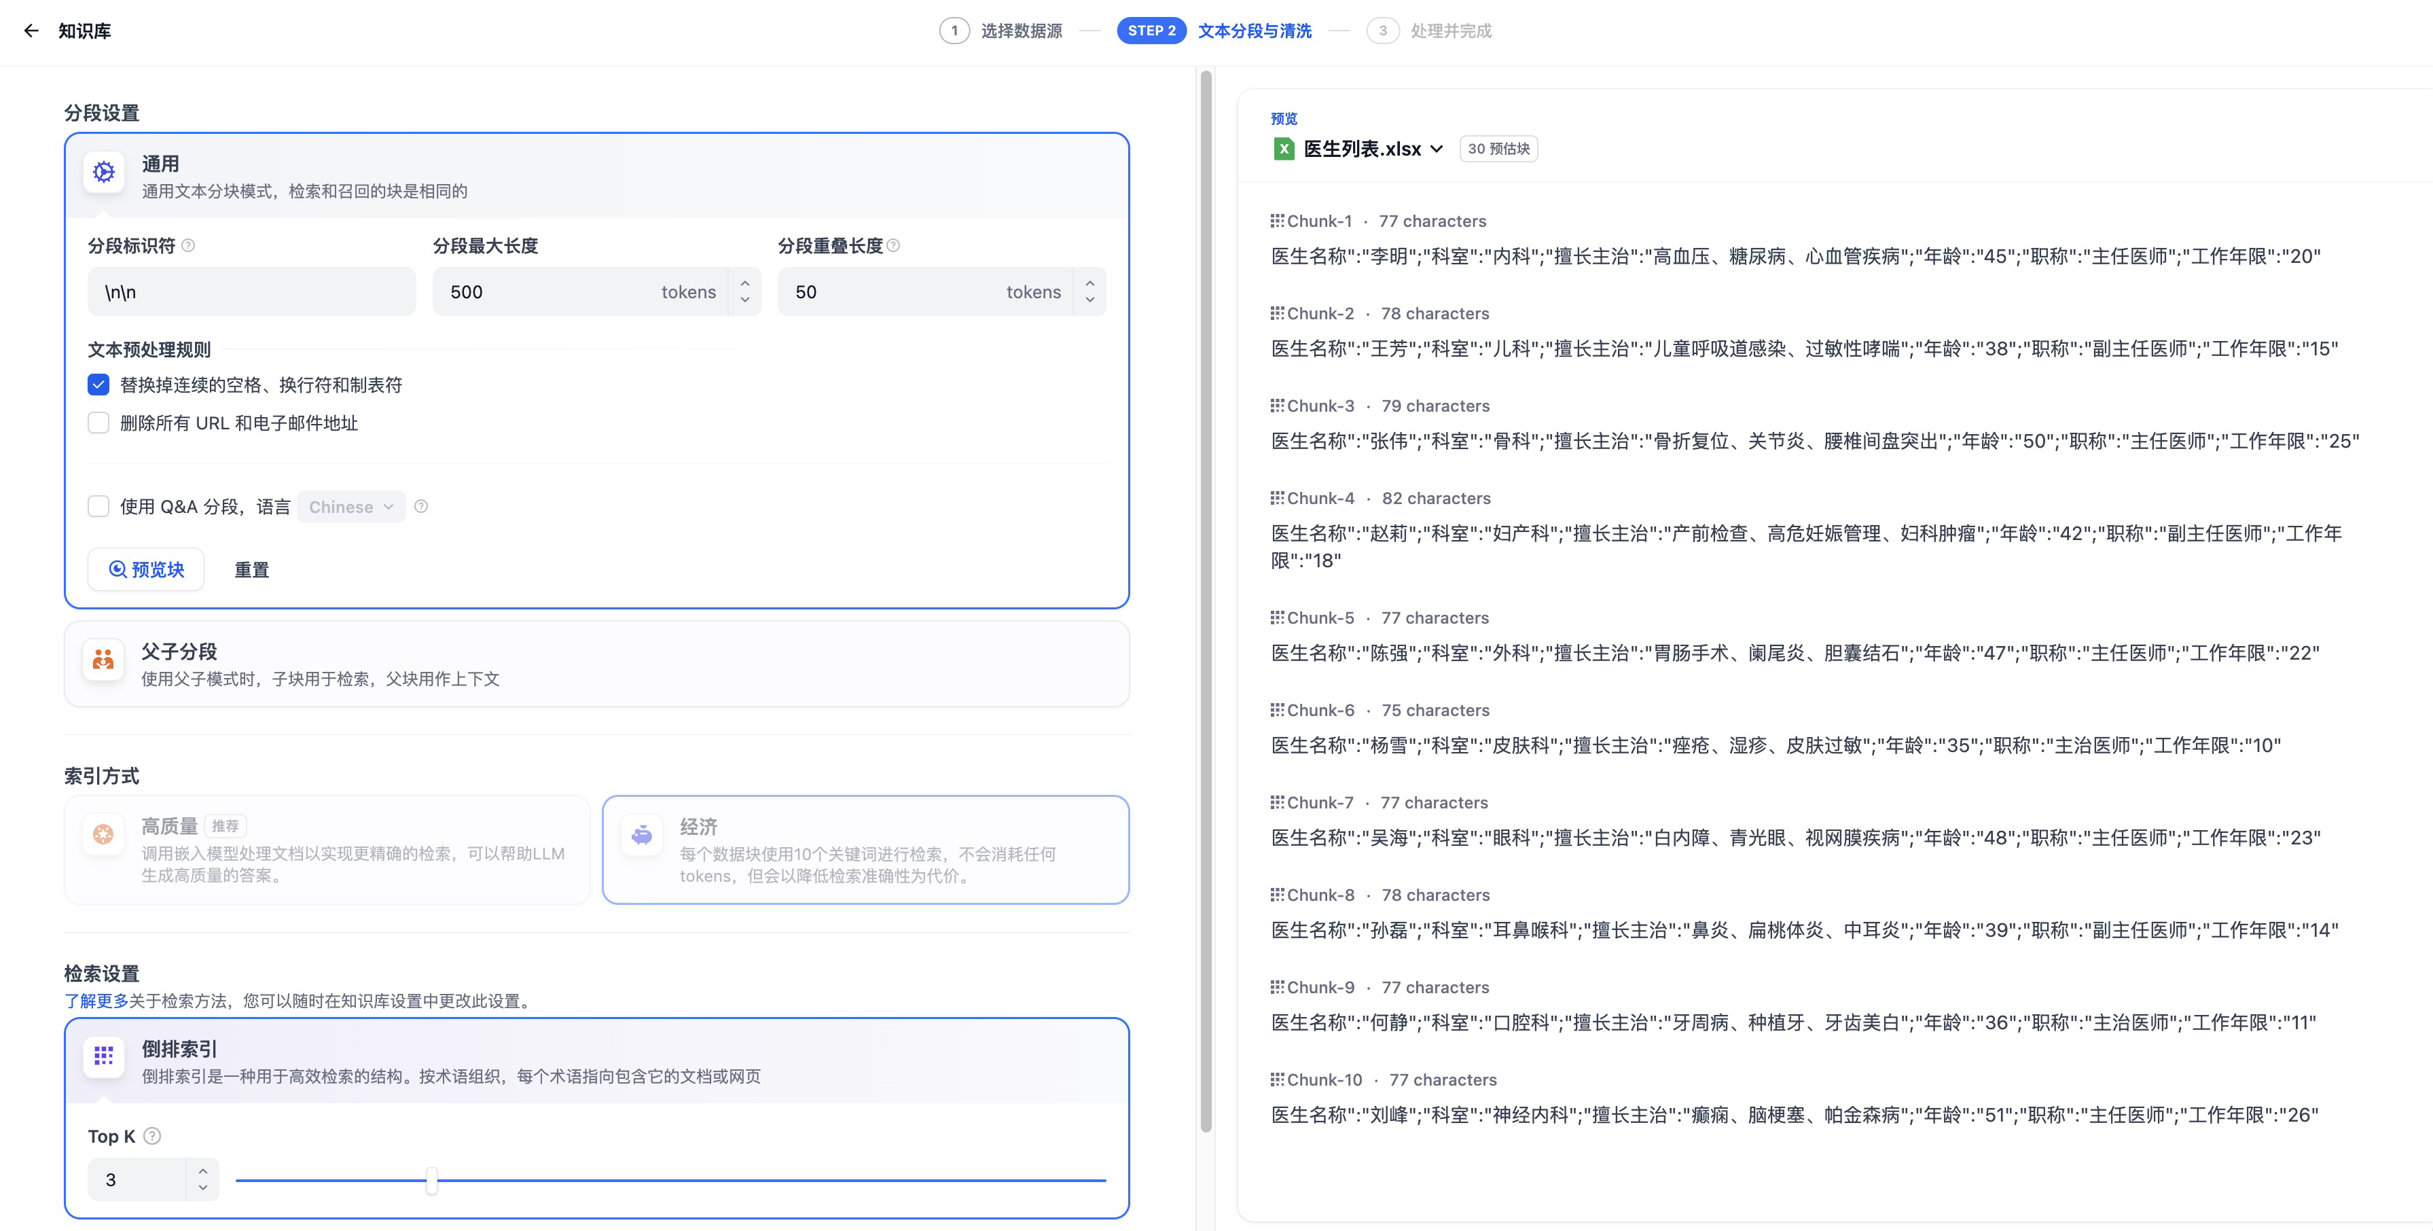Click the 父子分段 parent-child icon

(x=104, y=660)
